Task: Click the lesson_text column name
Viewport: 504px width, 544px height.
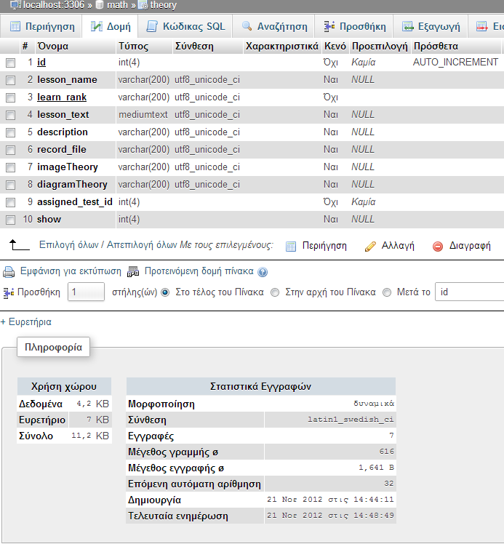Action: (x=63, y=114)
